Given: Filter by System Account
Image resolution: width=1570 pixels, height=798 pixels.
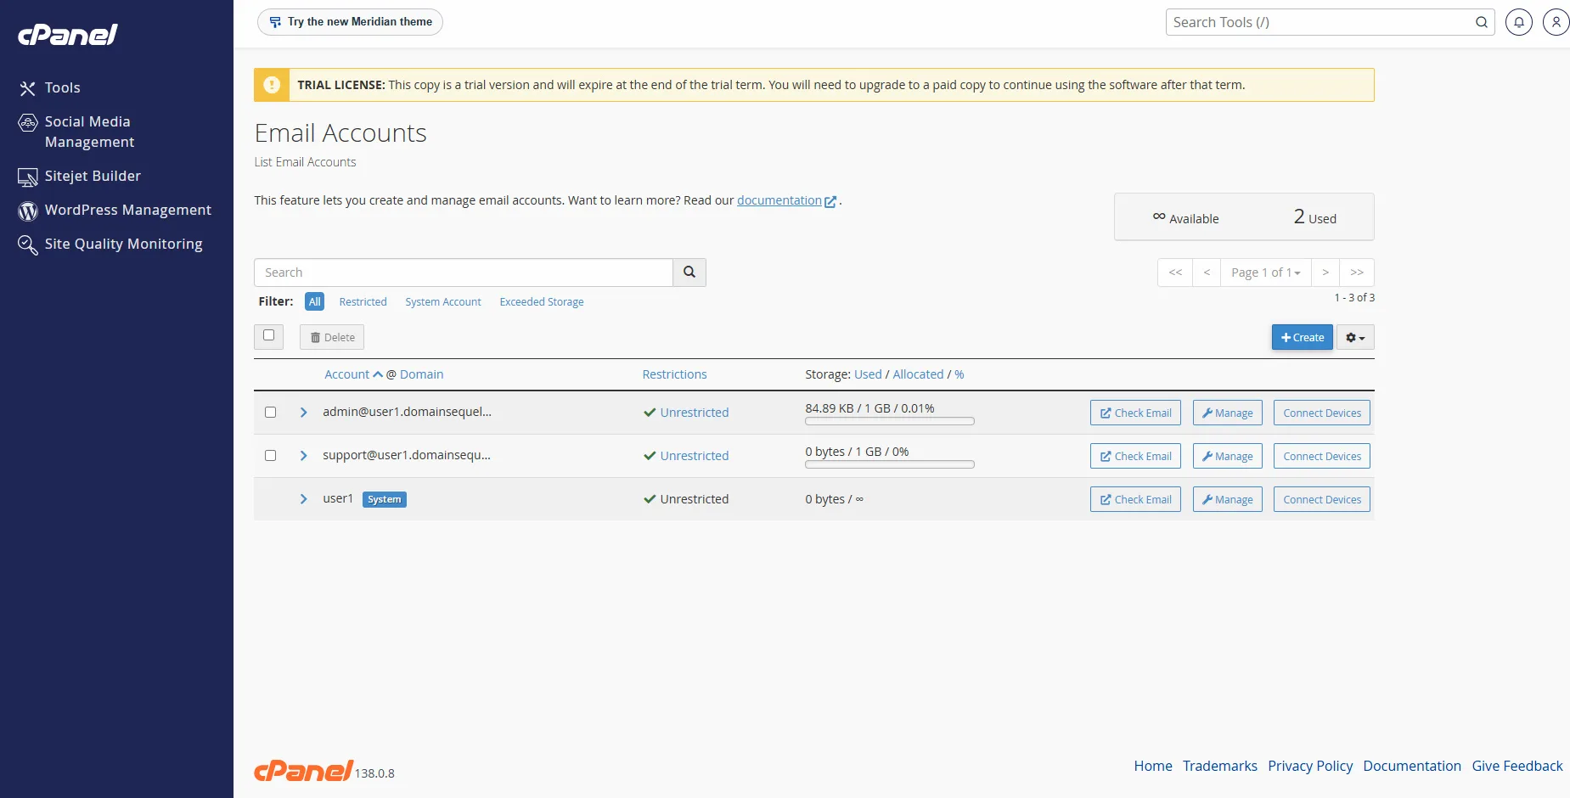Looking at the screenshot, I should point(443,301).
